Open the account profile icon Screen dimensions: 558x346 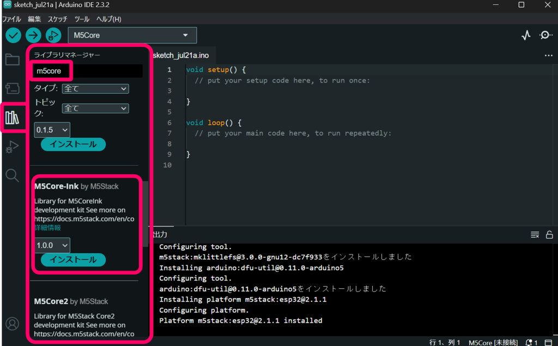pyautogui.click(x=13, y=324)
